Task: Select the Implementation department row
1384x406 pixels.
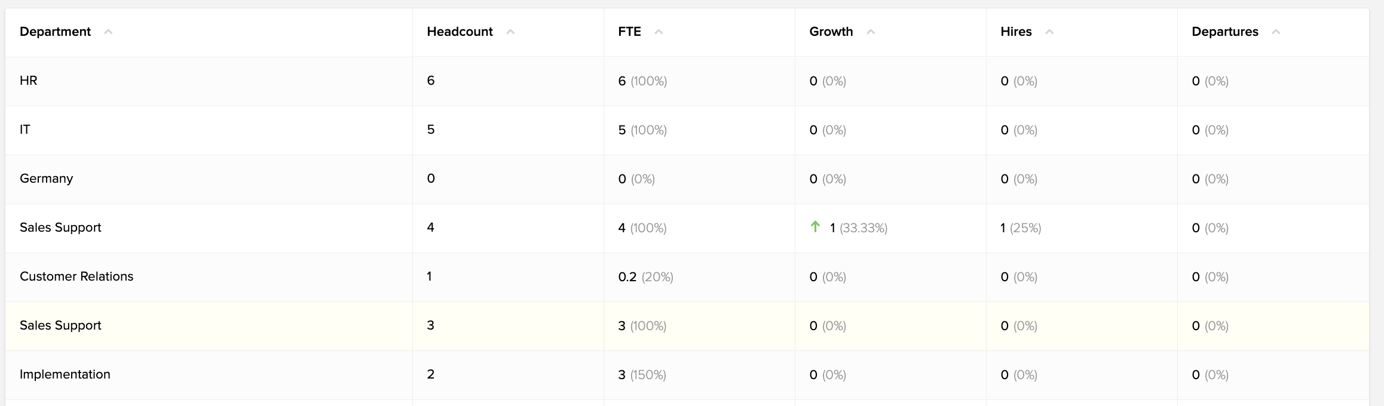Action: click(687, 375)
